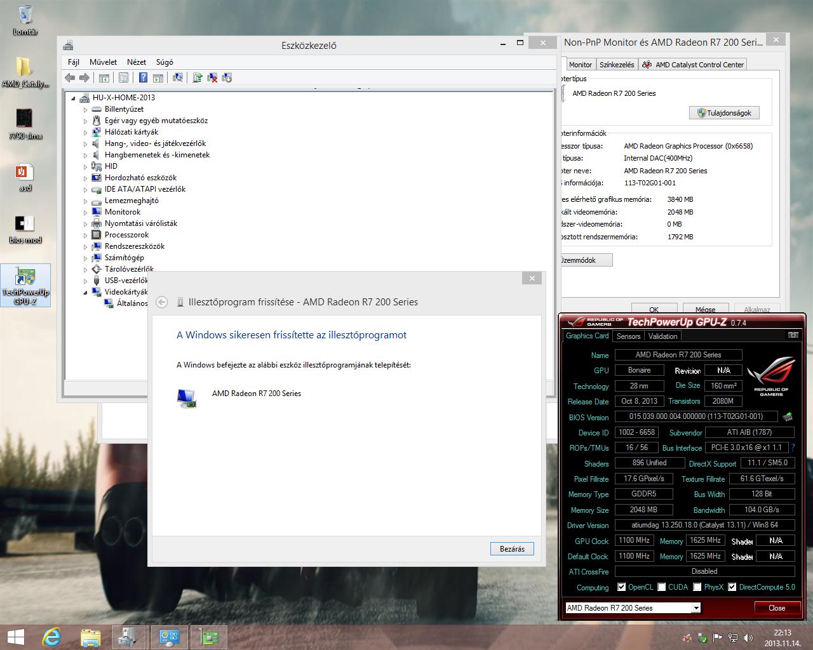This screenshot has height=650, width=813.
Task: Open the Nézet menu
Action: [137, 62]
